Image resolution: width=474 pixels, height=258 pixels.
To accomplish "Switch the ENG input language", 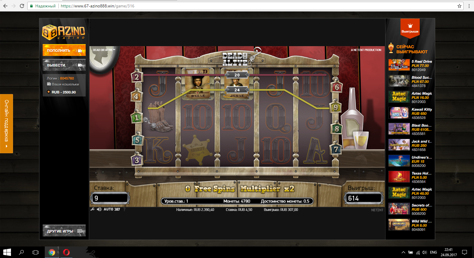I will point(433,252).
